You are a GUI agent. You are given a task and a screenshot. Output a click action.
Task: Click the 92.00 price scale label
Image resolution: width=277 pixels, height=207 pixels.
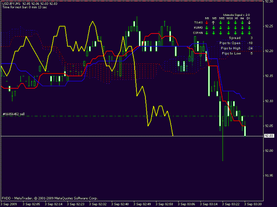(269, 151)
